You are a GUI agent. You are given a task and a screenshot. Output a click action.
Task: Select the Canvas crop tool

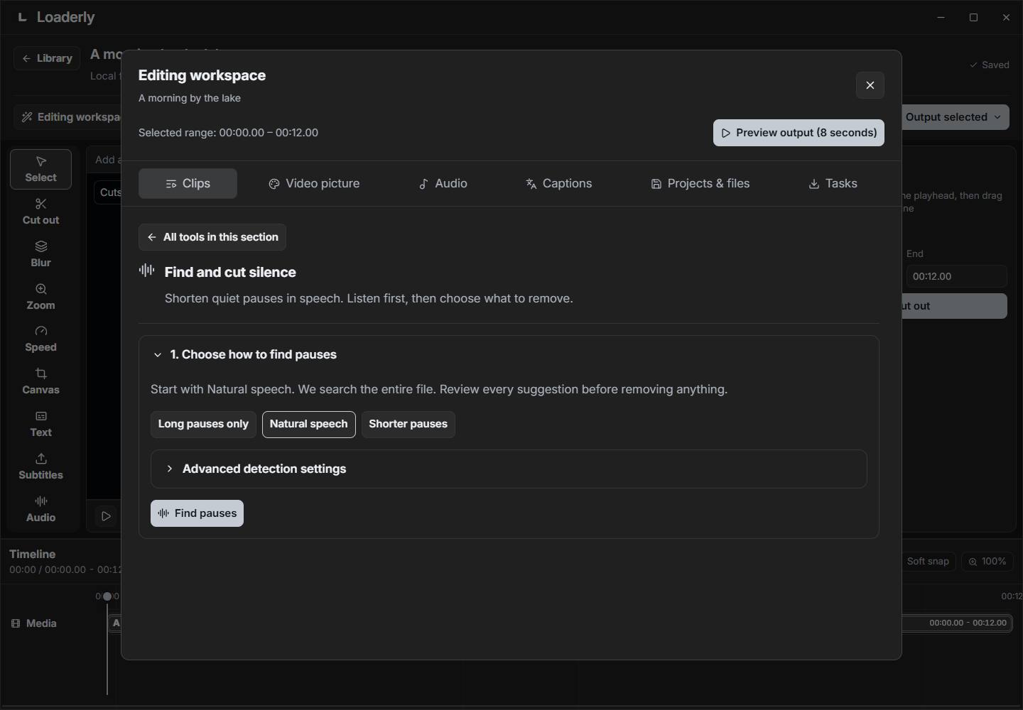tap(40, 381)
